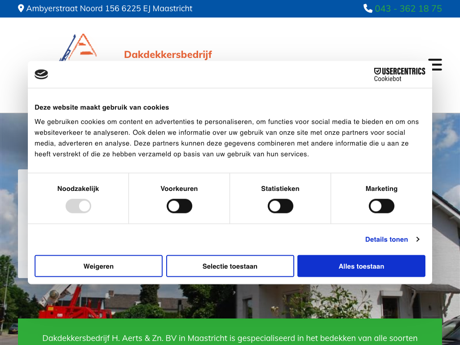460x345 pixels.
Task: Enable the Voorkeuren cookies toggle
Action: [179, 206]
